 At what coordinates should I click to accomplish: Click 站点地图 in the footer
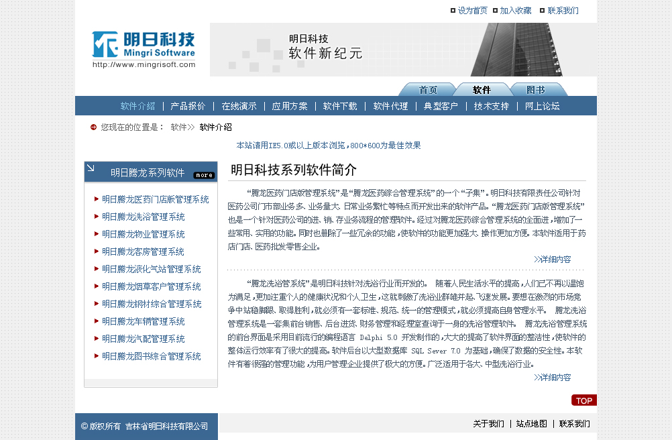pyautogui.click(x=531, y=424)
